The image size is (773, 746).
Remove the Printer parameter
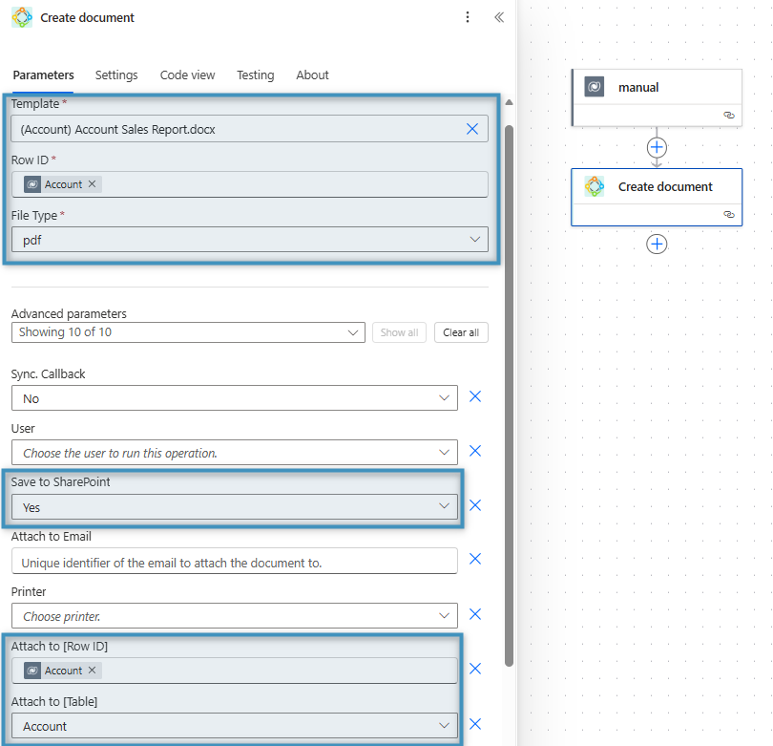click(475, 614)
